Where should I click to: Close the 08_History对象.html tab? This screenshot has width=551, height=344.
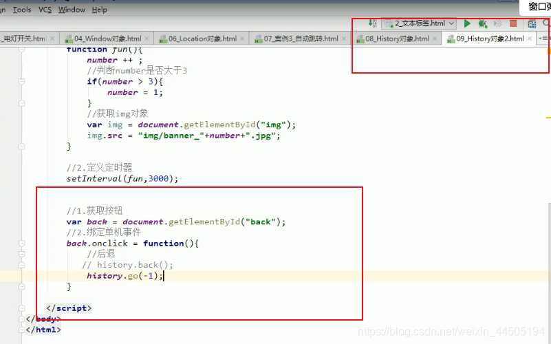[x=435, y=39]
